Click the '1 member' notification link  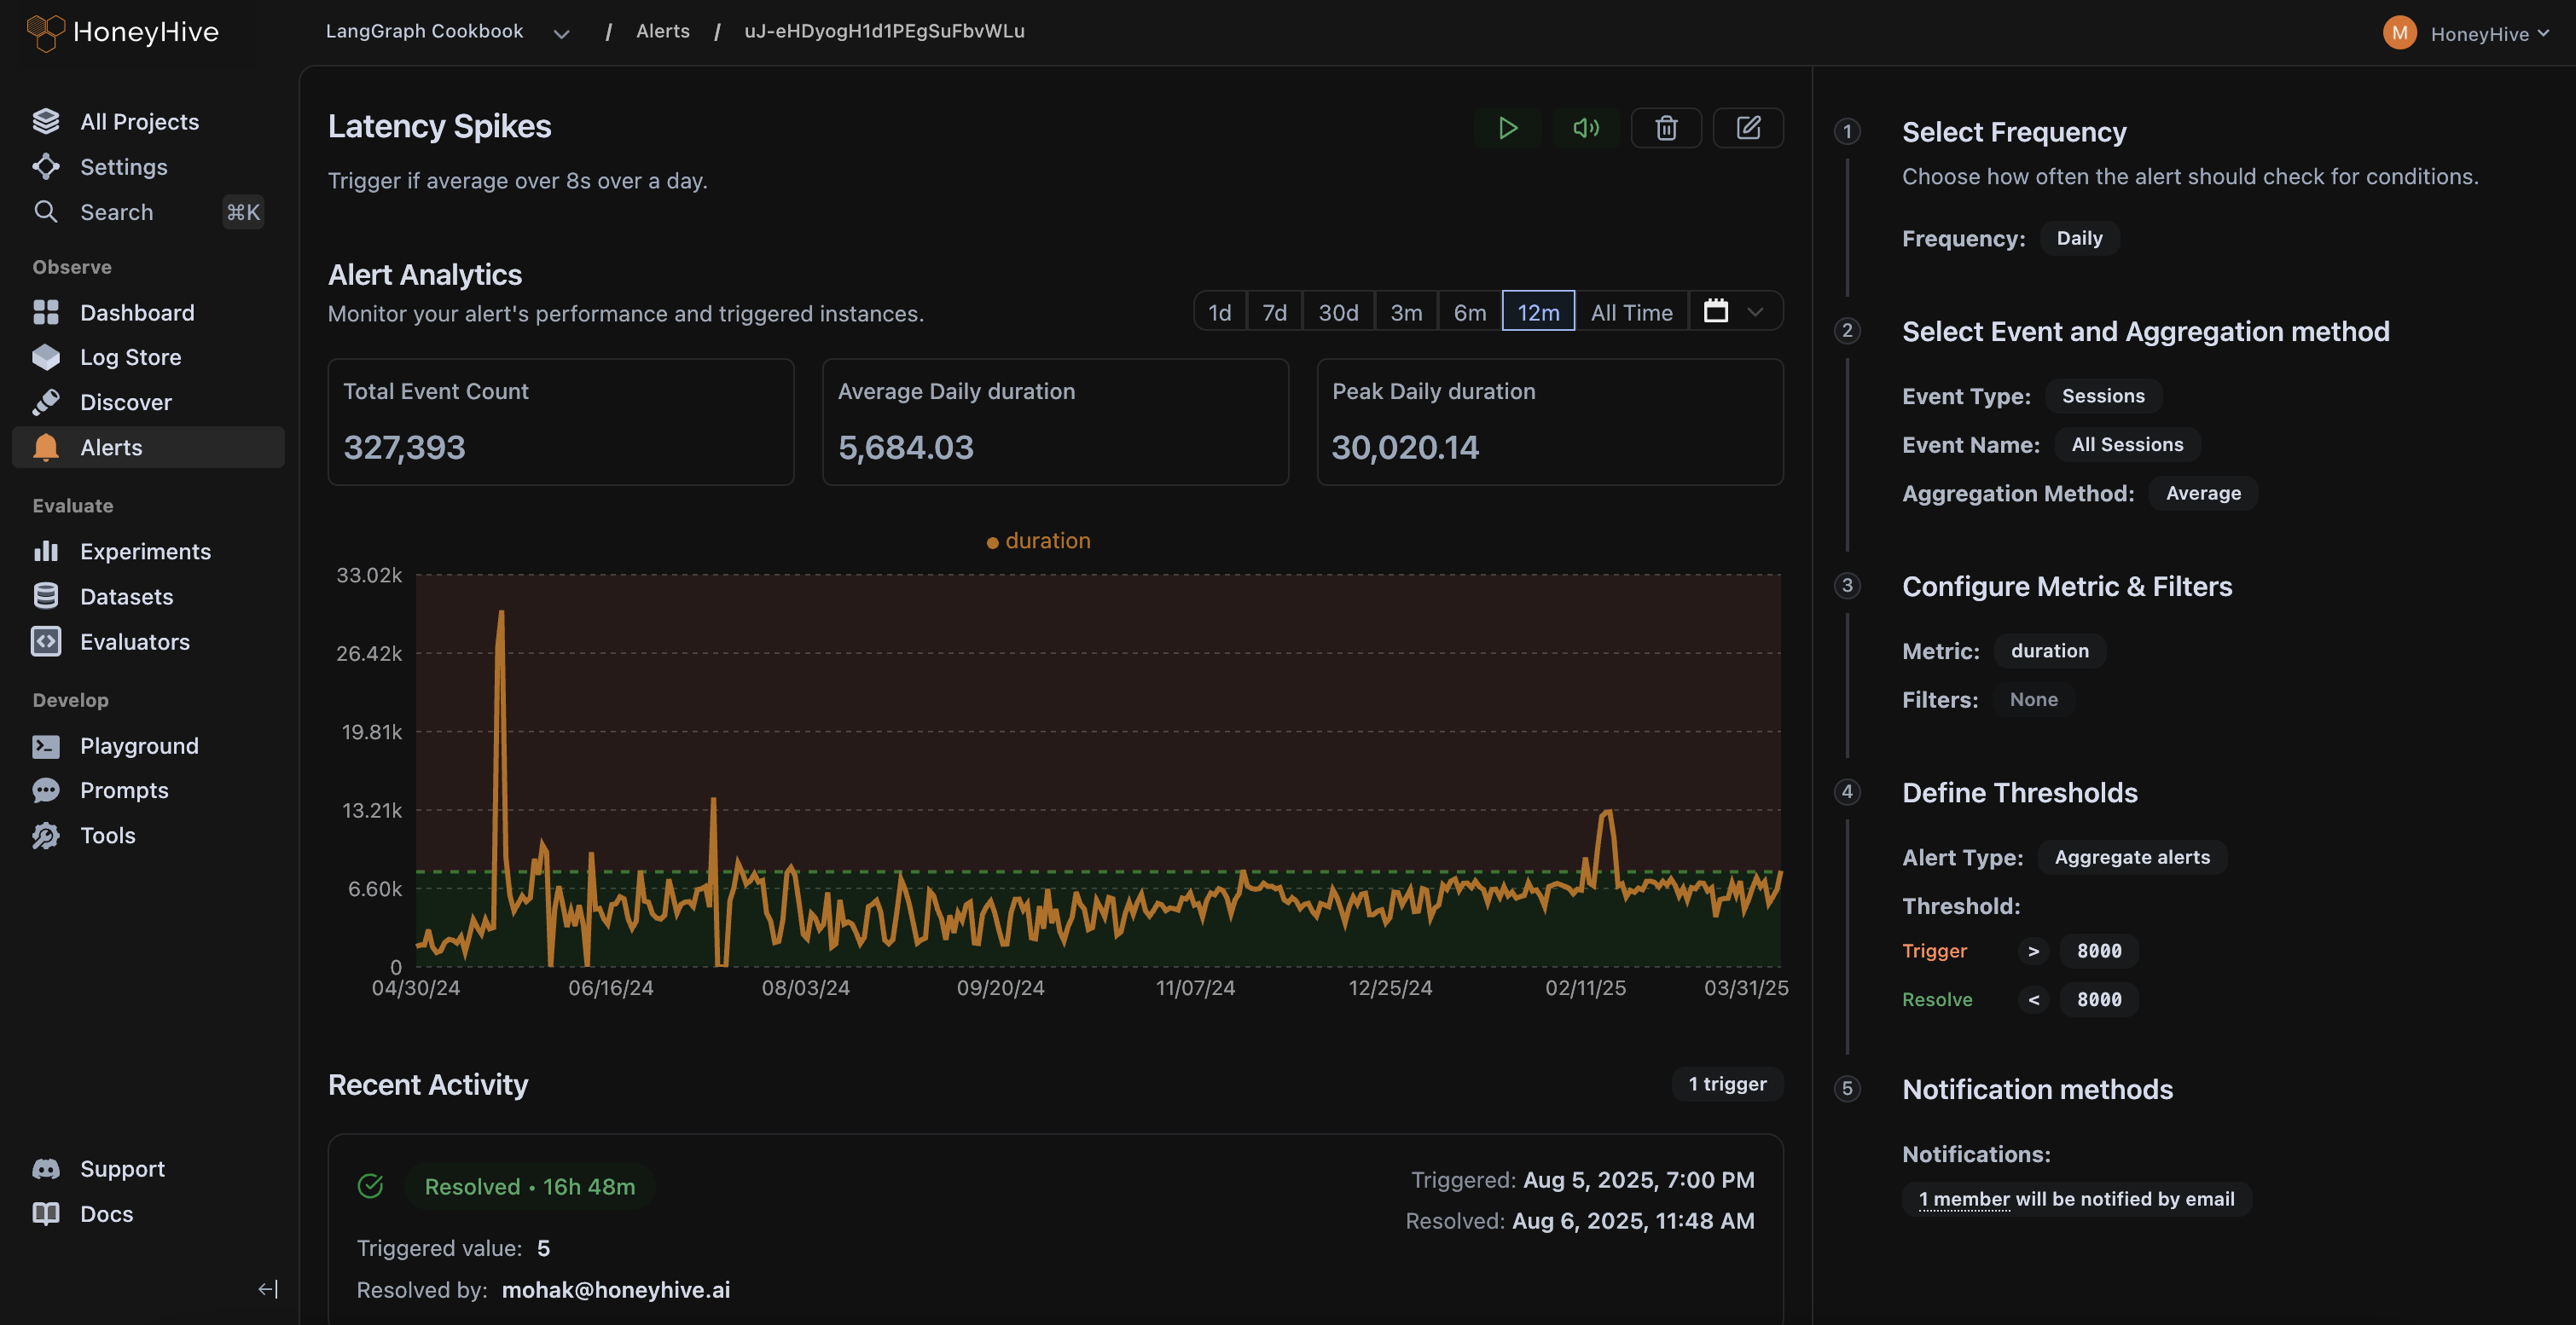pos(1963,1199)
